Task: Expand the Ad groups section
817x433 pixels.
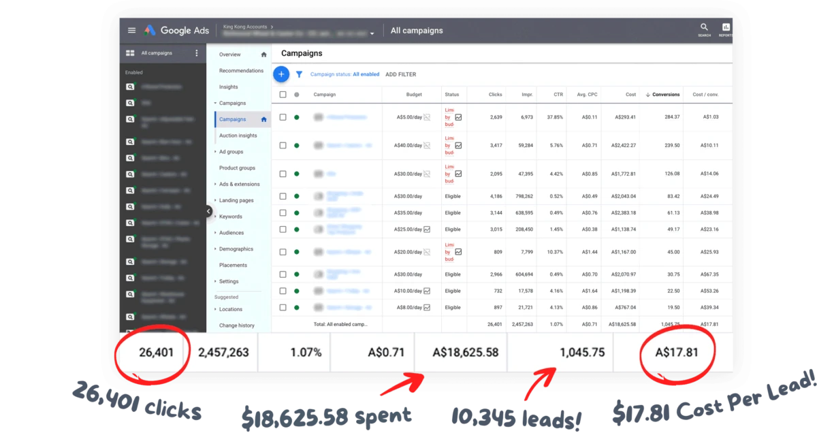Action: pos(215,152)
